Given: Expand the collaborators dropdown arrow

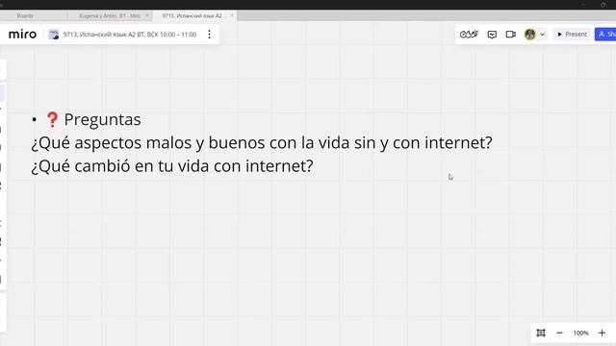Looking at the screenshot, I should pyautogui.click(x=542, y=35).
